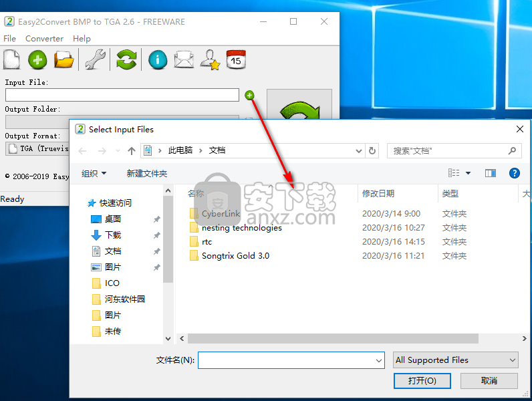Click the blue help question icon
The image size is (532, 401).
tap(515, 173)
